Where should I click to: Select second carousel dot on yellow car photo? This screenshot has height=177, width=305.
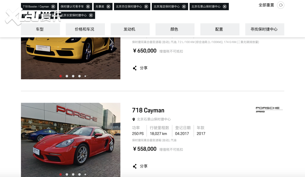coord(67,76)
